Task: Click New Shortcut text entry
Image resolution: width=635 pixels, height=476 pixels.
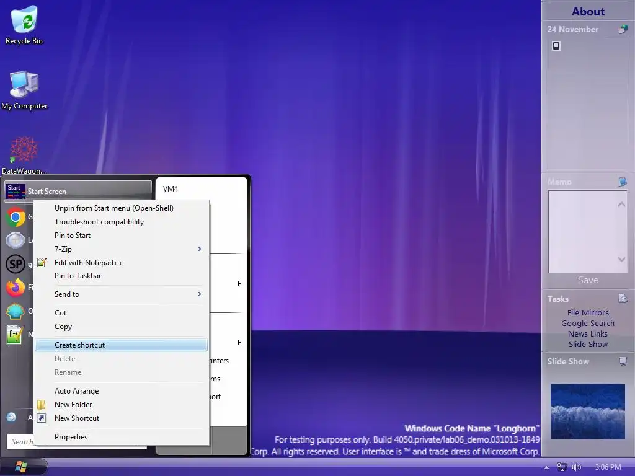Action: 77,418
